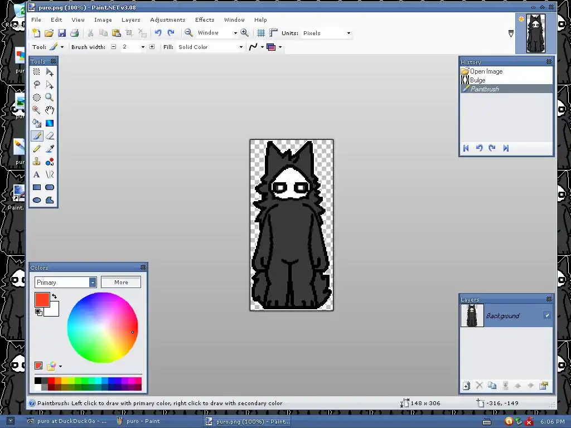Select the Freeform Shape tool
The height and width of the screenshot is (428, 571).
pos(50,200)
